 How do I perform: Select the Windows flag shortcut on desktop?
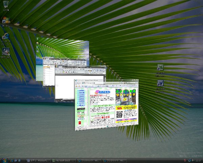(6, 22)
